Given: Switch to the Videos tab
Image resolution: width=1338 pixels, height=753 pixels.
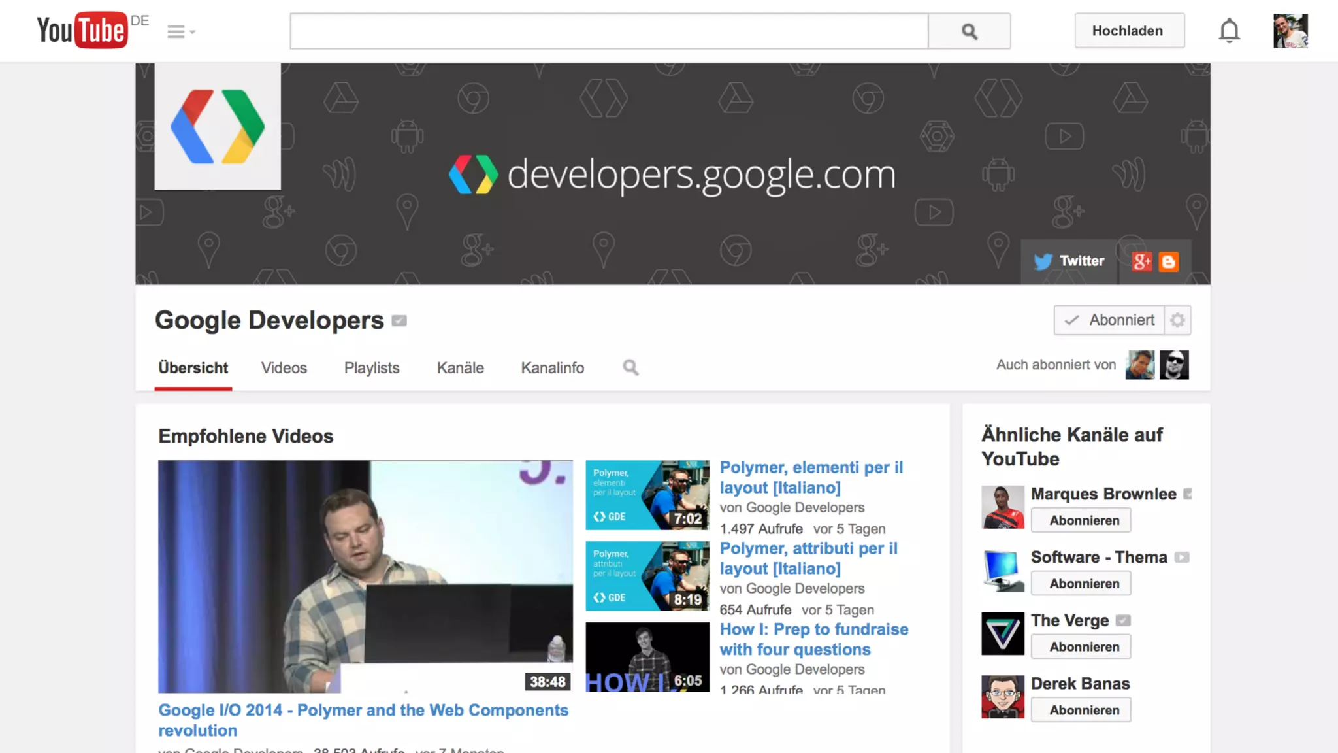Looking at the screenshot, I should pos(284,368).
